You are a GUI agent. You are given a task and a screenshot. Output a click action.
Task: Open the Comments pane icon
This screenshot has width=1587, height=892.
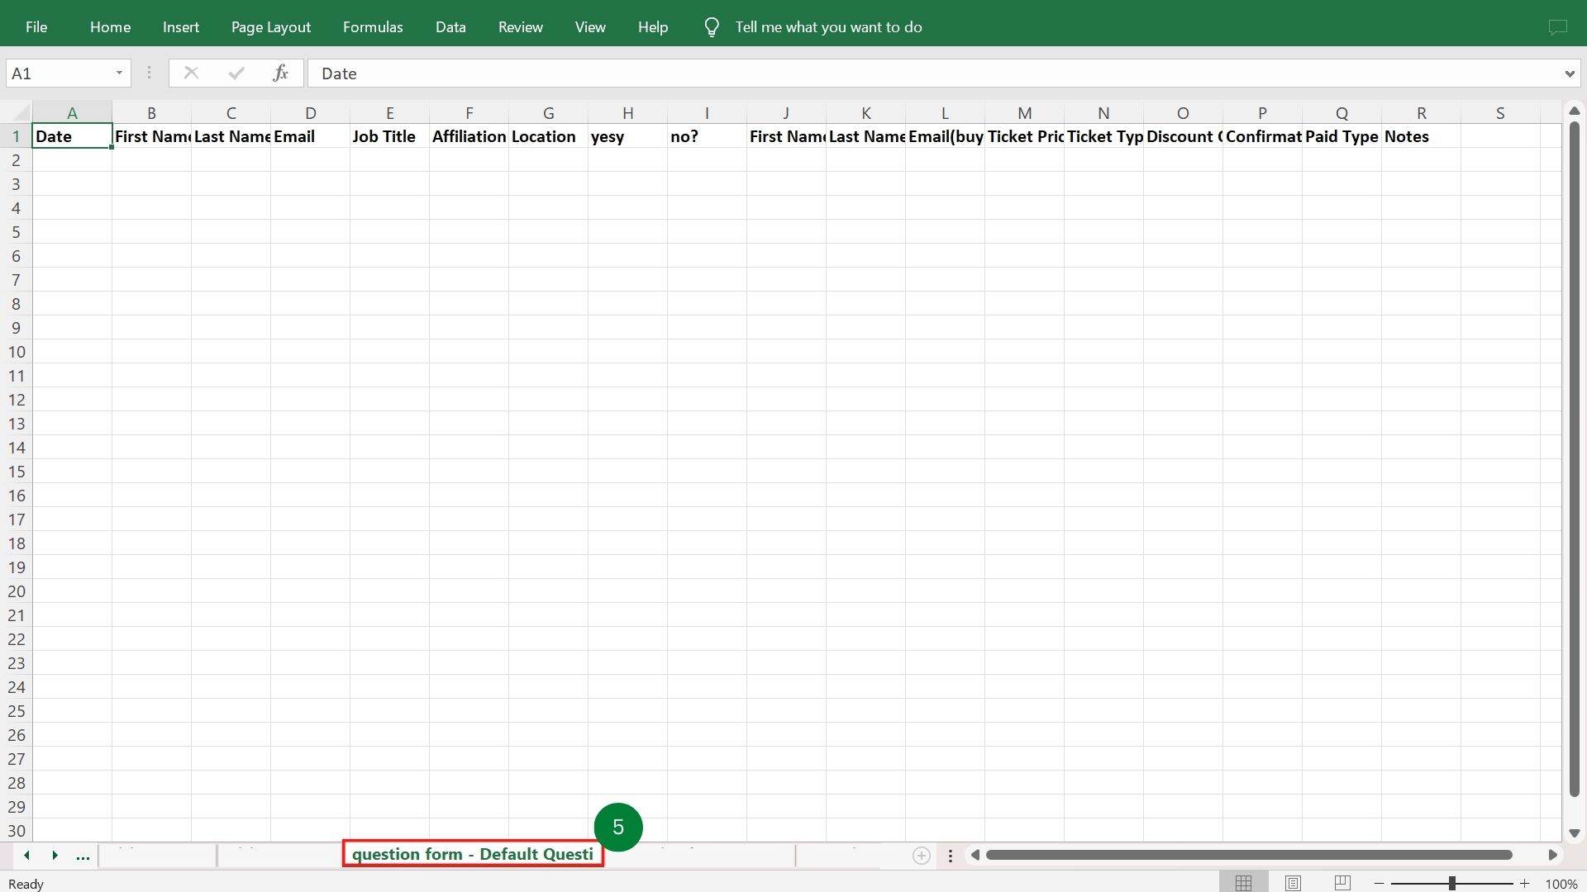(x=1557, y=27)
